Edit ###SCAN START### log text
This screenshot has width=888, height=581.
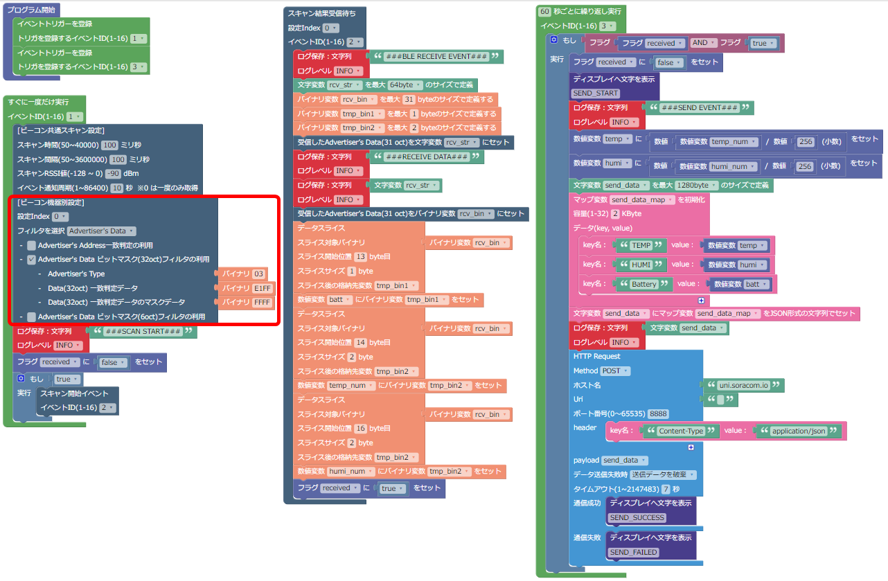tap(143, 332)
